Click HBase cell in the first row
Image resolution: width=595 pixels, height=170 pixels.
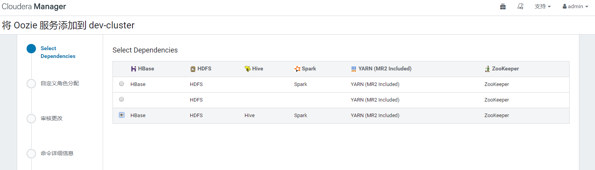point(138,84)
